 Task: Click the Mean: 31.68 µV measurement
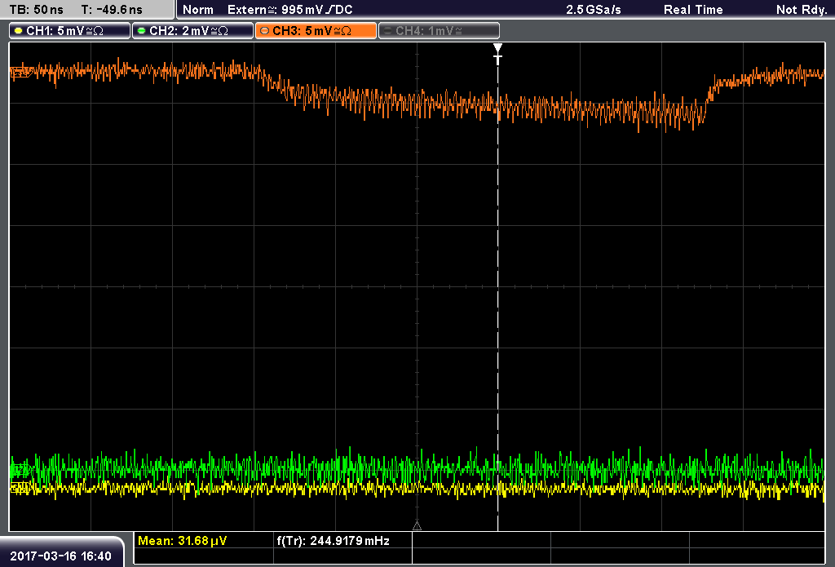coord(182,541)
